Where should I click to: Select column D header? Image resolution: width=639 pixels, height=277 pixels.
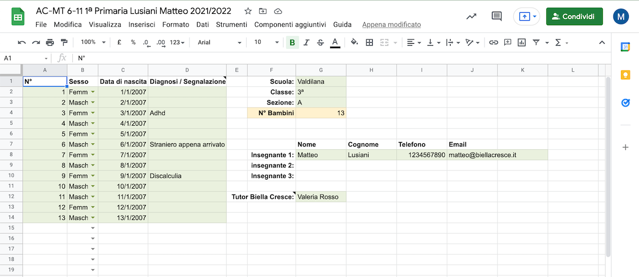(187, 70)
